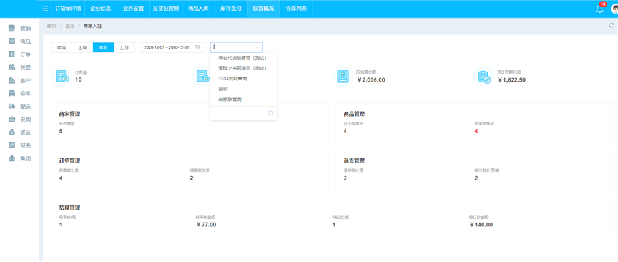Collapse the merchant select using its arrow

click(257, 47)
